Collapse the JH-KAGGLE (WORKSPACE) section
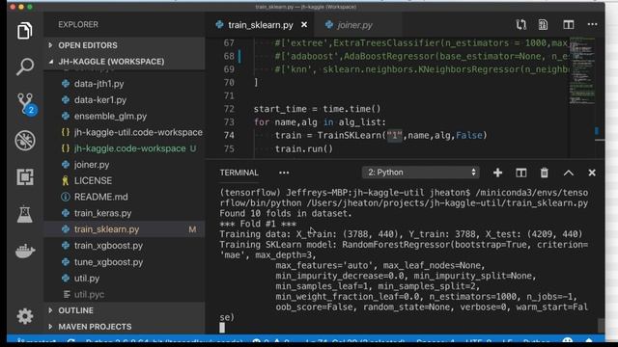The height and width of the screenshot is (347, 618). [124, 62]
